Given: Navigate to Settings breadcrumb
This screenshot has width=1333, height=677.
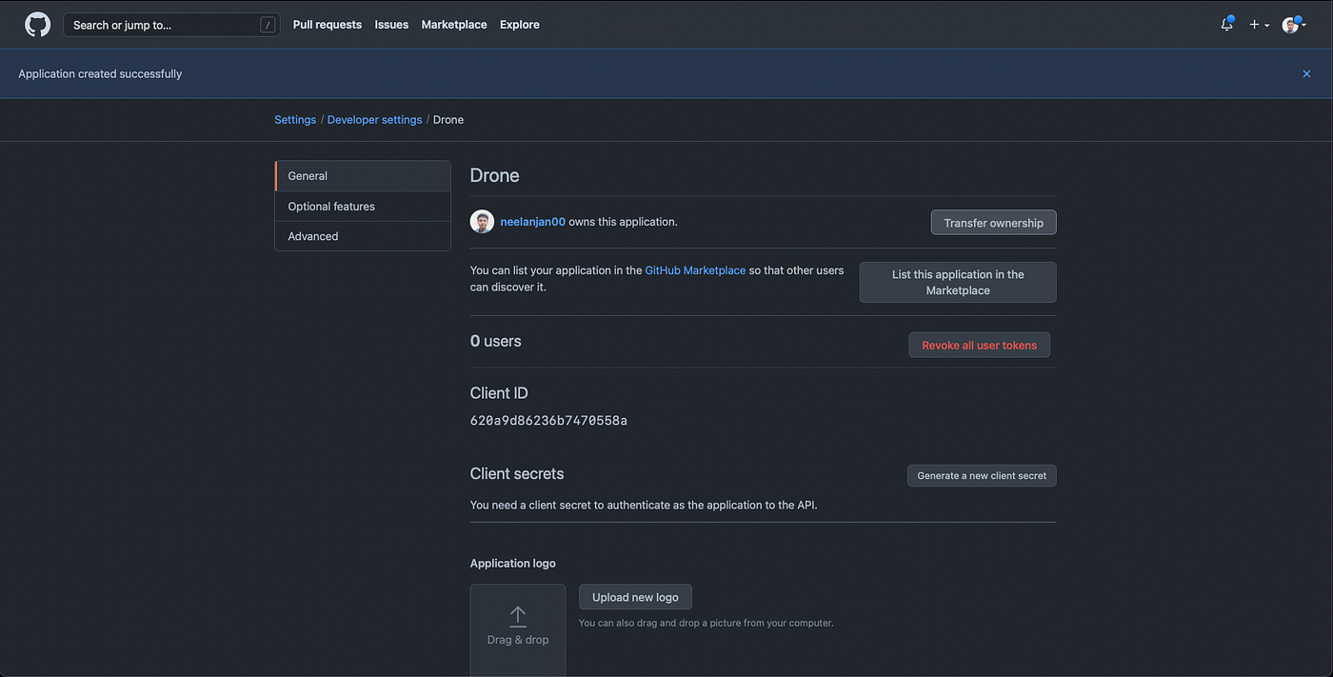Looking at the screenshot, I should pyautogui.click(x=295, y=120).
